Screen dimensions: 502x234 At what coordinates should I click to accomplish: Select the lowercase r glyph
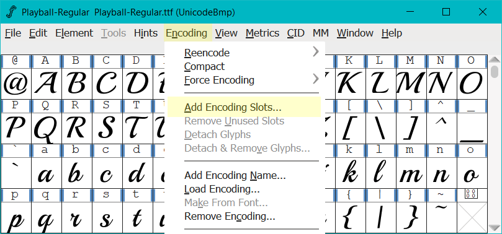pos(77,217)
